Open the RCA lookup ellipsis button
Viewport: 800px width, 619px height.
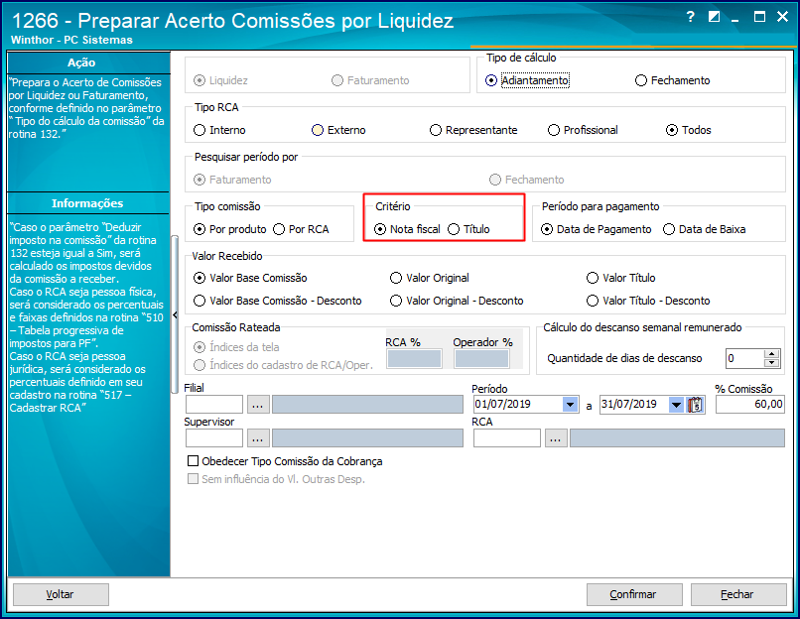coord(556,438)
